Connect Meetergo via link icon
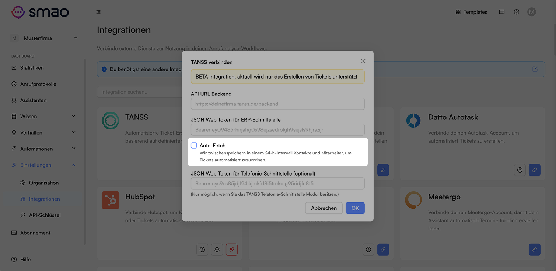Image resolution: width=556 pixels, height=271 pixels. 535,250
